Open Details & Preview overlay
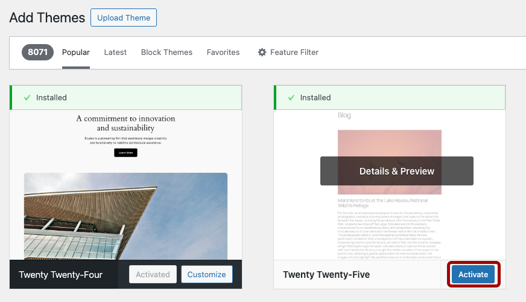 [396, 171]
